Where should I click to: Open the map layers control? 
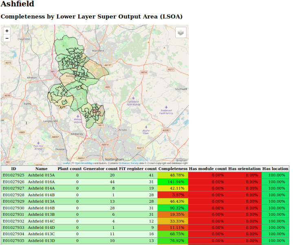click(x=181, y=33)
